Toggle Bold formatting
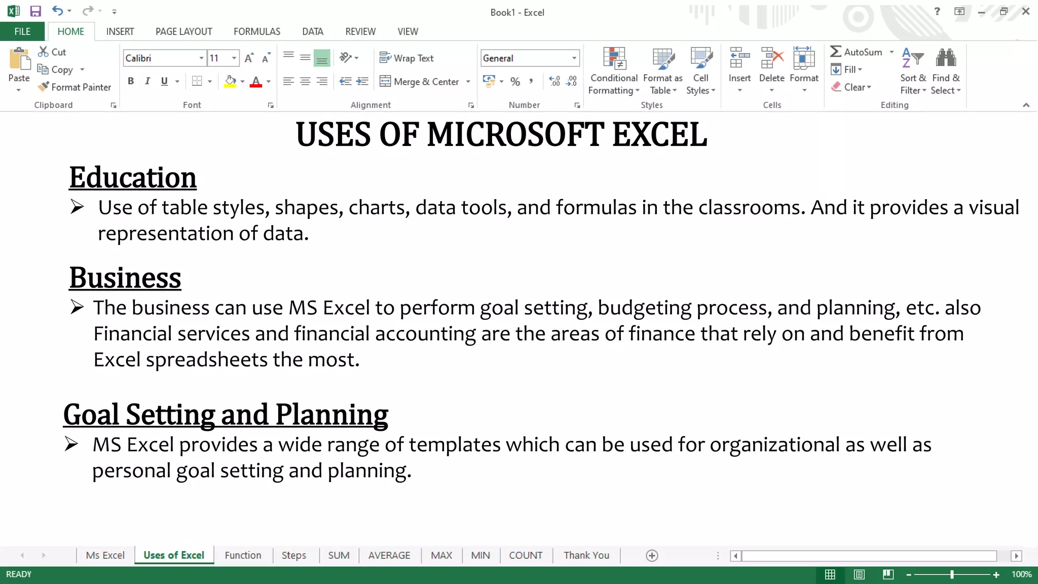 click(x=131, y=81)
